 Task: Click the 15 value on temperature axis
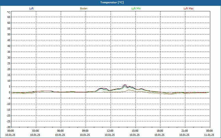(x=9, y=75)
